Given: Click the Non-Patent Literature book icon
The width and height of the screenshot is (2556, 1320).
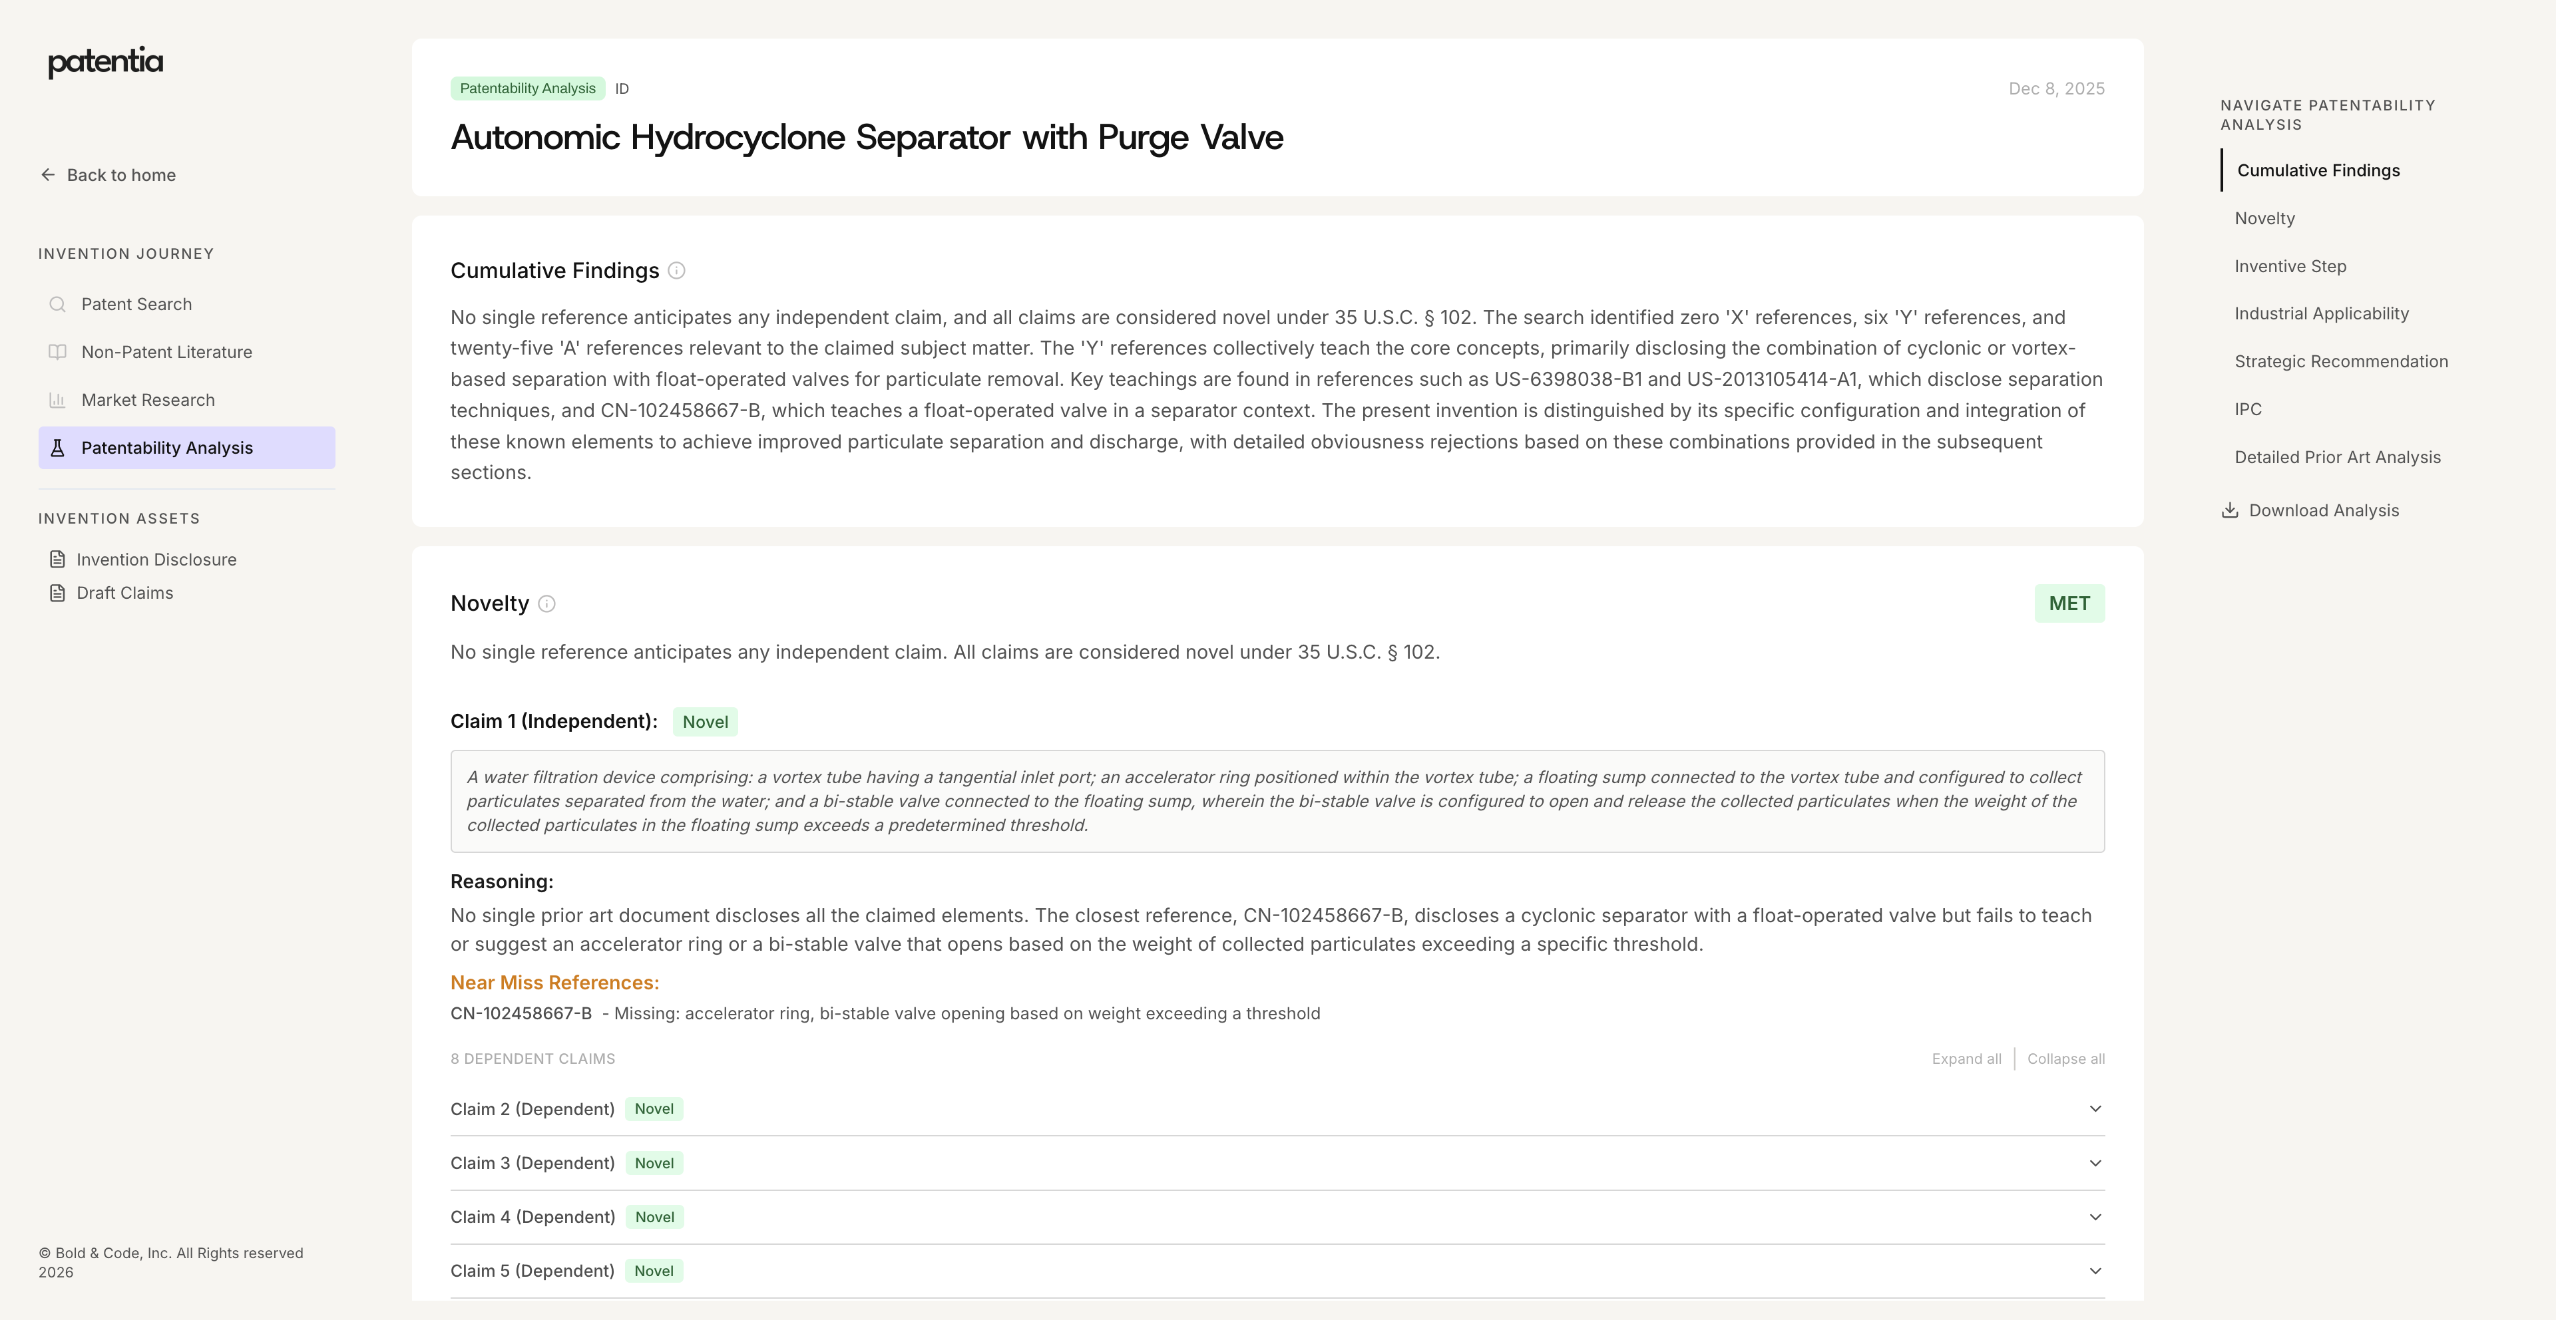Looking at the screenshot, I should [x=57, y=352].
